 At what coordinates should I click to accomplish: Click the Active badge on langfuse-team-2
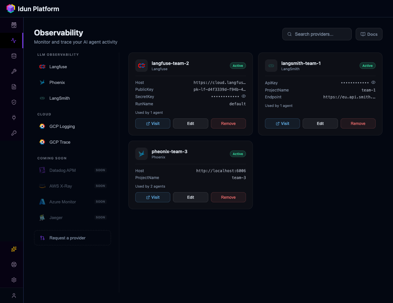(x=238, y=66)
